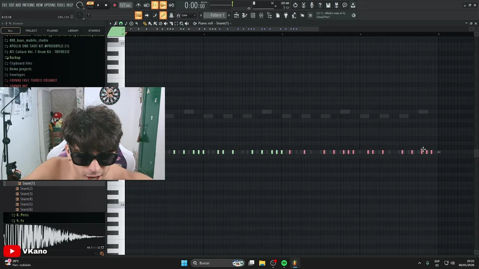Viewport: 479px width, 269px height.
Task: Click the export download arrow icon
Action: click(353, 5)
